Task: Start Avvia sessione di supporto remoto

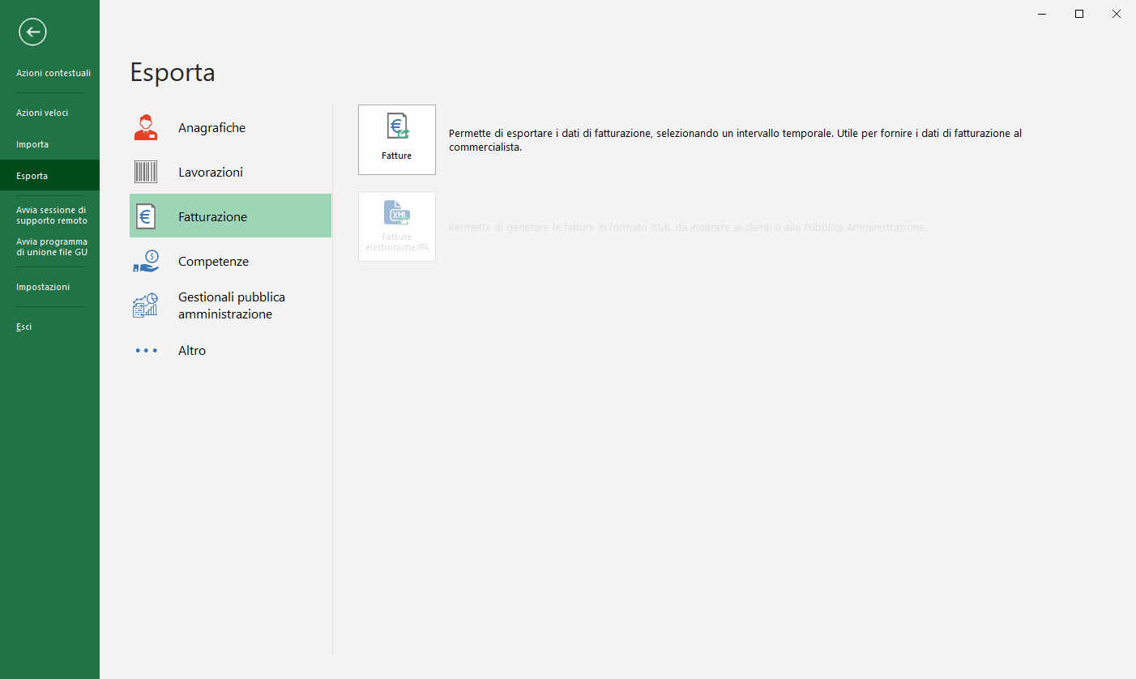Action: [x=52, y=216]
